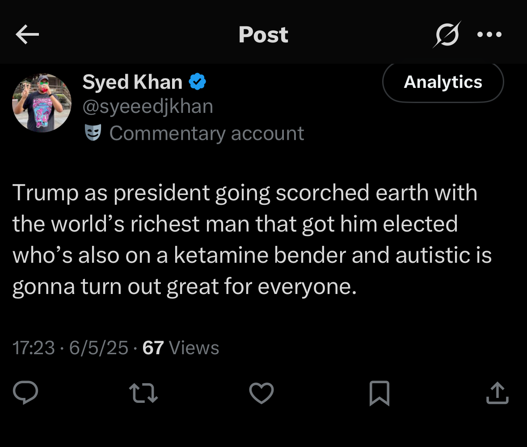Open the three-dot more options menu
Image resolution: width=527 pixels, height=447 pixels.
pyautogui.click(x=489, y=34)
